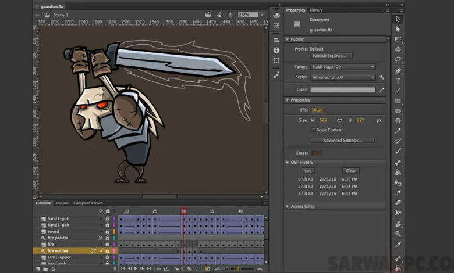
Task: Select the 3D Rotation tool
Action: pyautogui.click(x=398, y=49)
